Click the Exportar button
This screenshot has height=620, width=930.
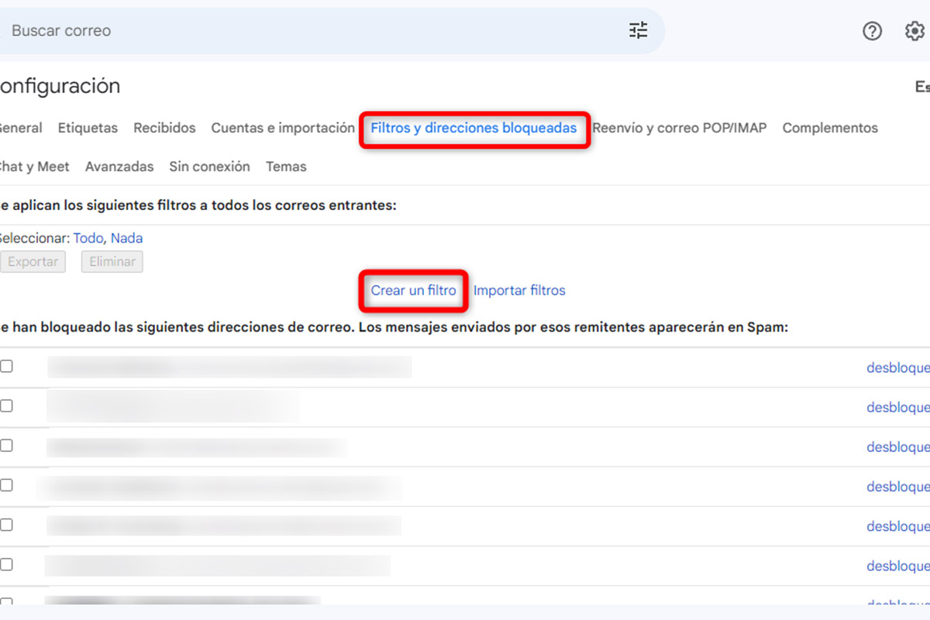pos(33,262)
